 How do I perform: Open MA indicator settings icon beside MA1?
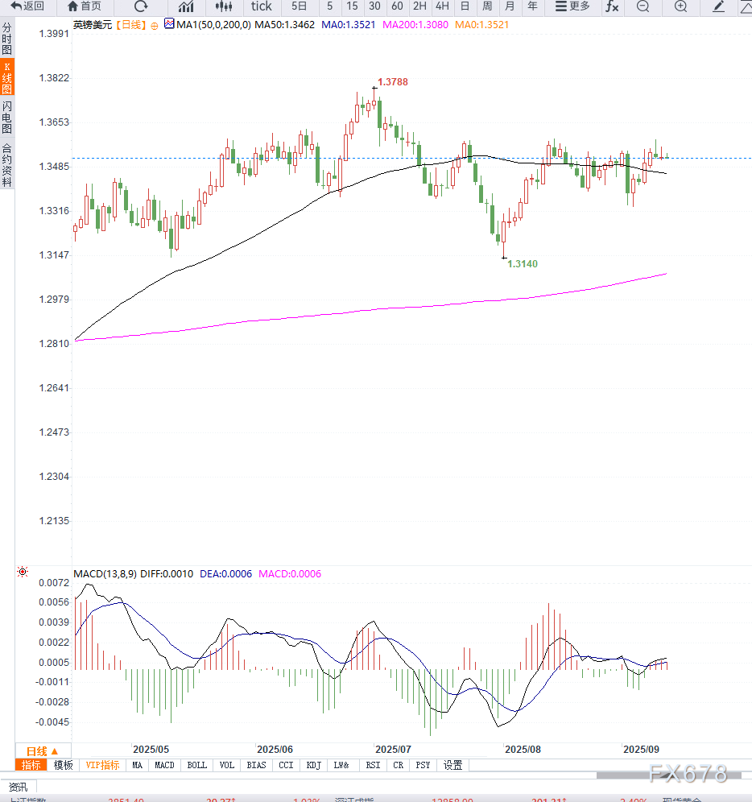[169, 24]
